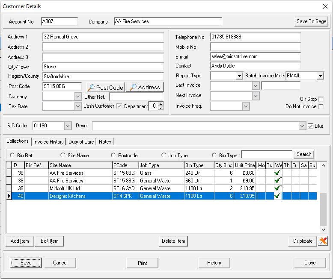Open the Duty of Care tab
Image resolution: width=333 pixels, height=279 pixels.
point(81,142)
